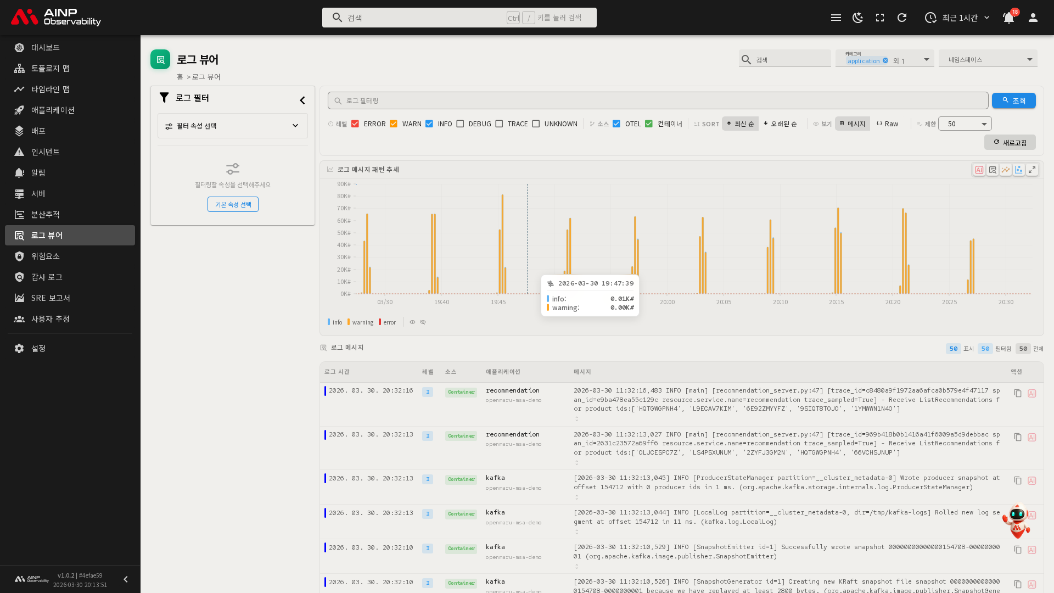Screen dimensions: 1054x593
Task: Copy first recommendation log message
Action: tap(1018, 394)
